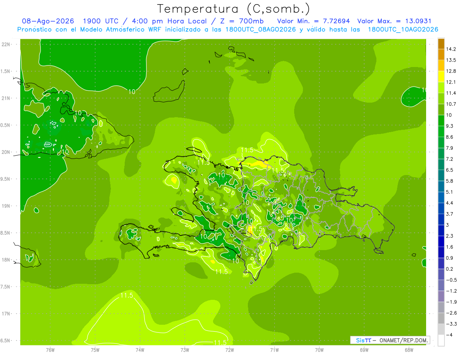The width and height of the screenshot is (459, 355).
Task: Click the "-0.5" colorbar value
Action: pyautogui.click(x=451, y=280)
